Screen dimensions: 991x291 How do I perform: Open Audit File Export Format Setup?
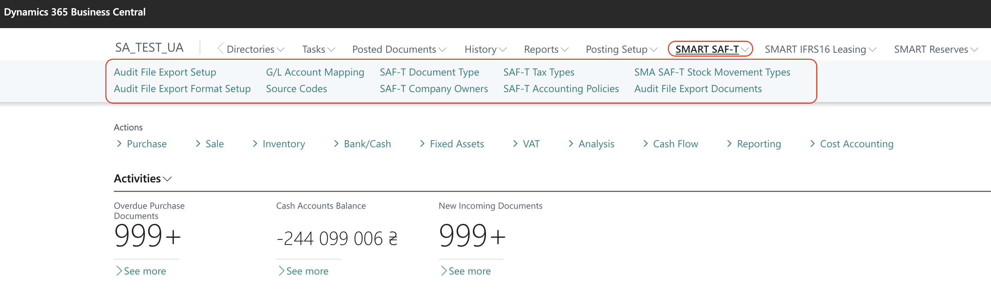(x=182, y=89)
